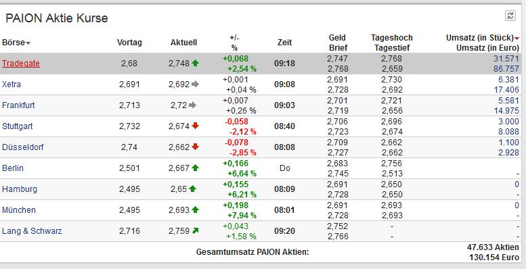Screen dimensions: 526x269
Task: Open the Xetra exchange link
Action: point(12,84)
